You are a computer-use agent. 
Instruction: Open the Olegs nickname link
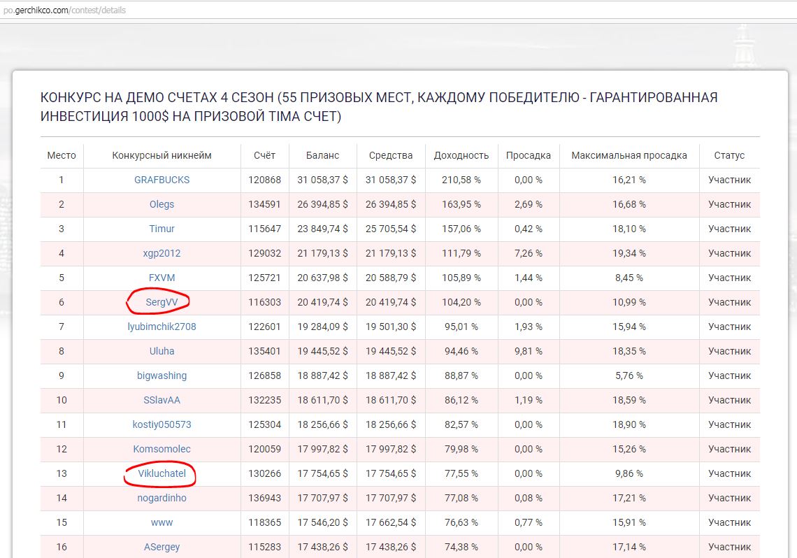(x=161, y=204)
